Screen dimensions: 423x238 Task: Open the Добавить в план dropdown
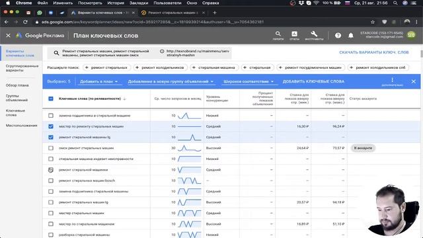tap(99, 81)
